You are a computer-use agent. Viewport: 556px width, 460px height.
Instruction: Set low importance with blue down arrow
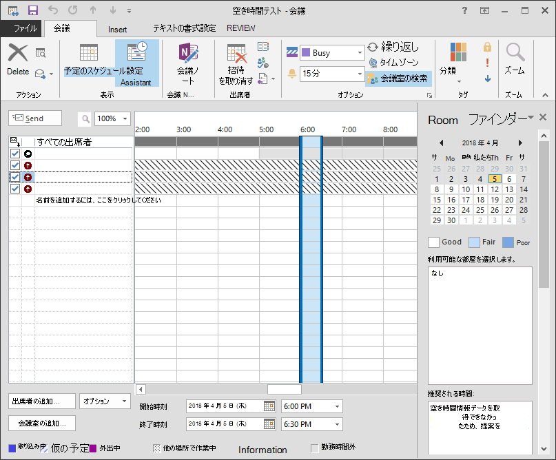pos(488,79)
